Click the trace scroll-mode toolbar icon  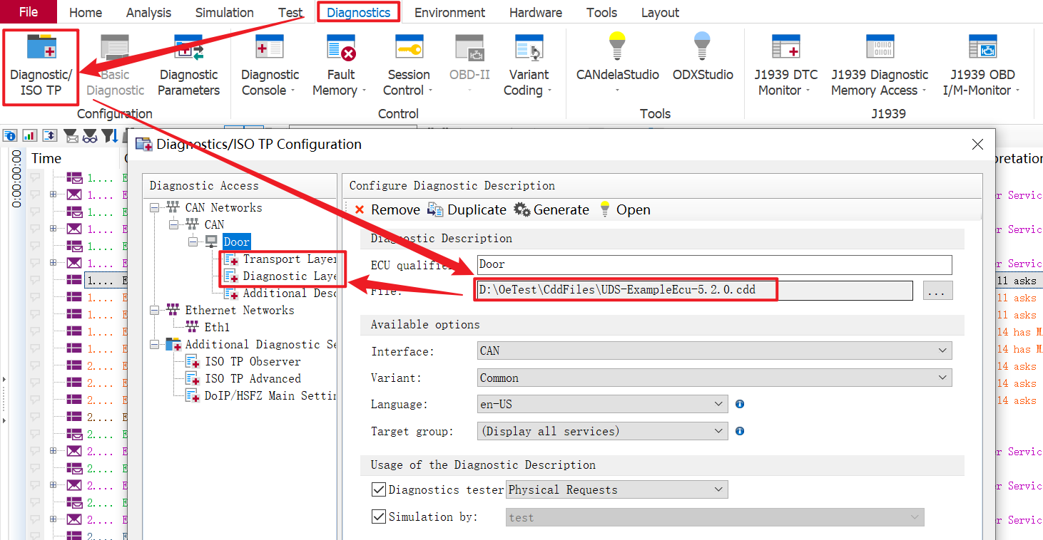pos(50,135)
